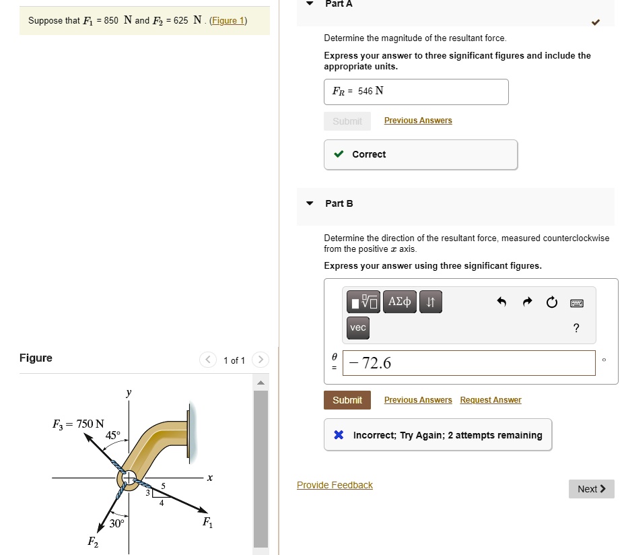The height and width of the screenshot is (555, 624).
Task: Click Provide Feedback
Action: click(x=335, y=485)
